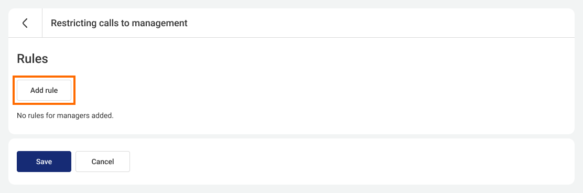Click the white Cancel button beside Save
Screen dimensions: 583x193
(103, 162)
